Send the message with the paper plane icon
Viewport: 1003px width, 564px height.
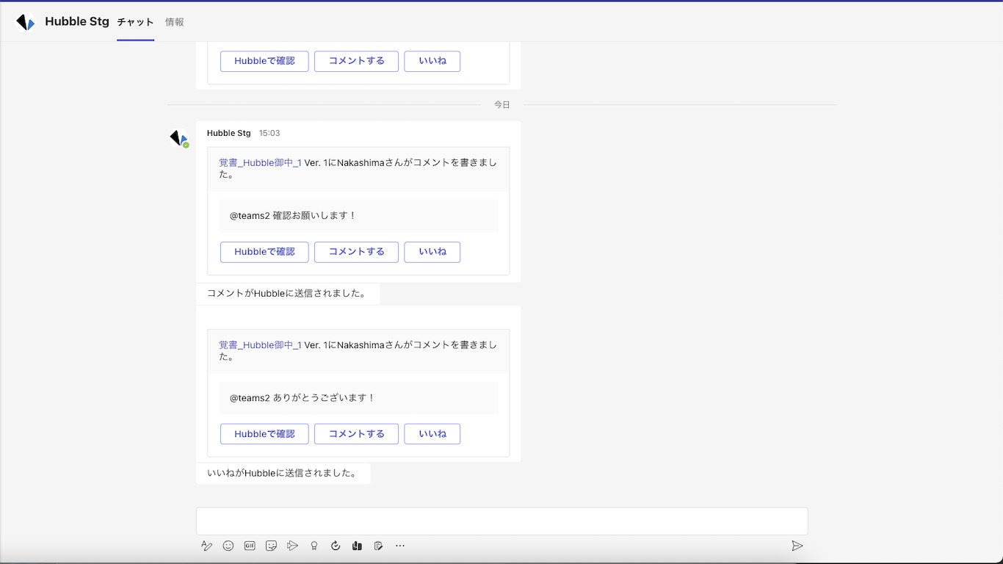click(x=797, y=546)
